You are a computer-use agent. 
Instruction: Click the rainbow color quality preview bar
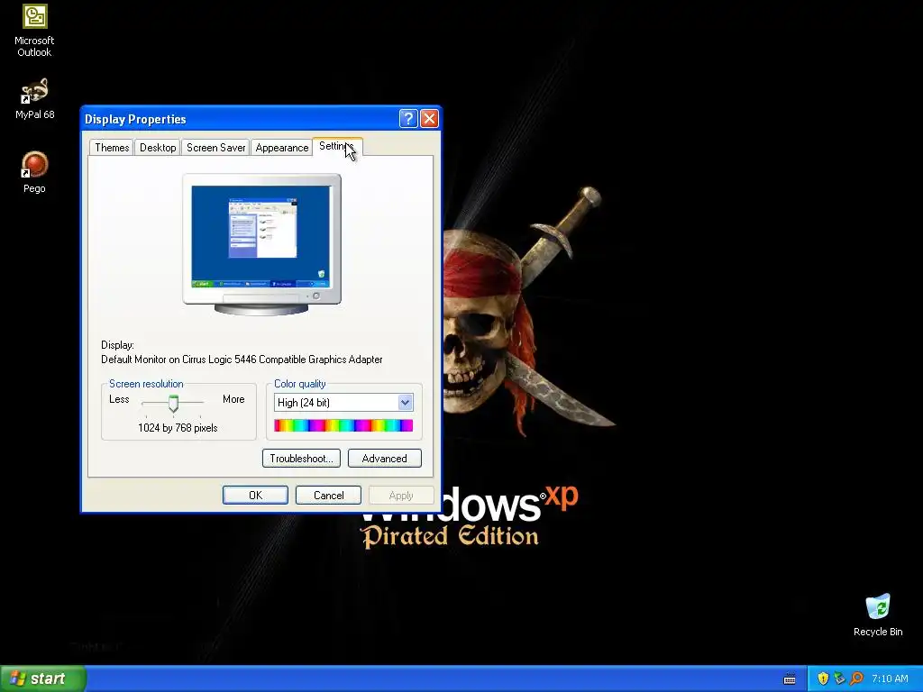343,425
